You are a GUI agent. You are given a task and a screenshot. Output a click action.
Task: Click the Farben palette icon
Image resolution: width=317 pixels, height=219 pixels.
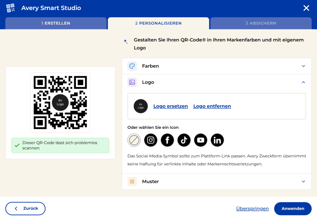[x=132, y=66]
